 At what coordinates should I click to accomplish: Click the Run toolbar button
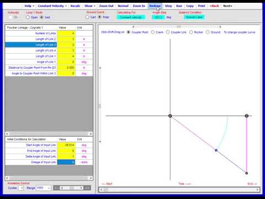coord(179,6)
